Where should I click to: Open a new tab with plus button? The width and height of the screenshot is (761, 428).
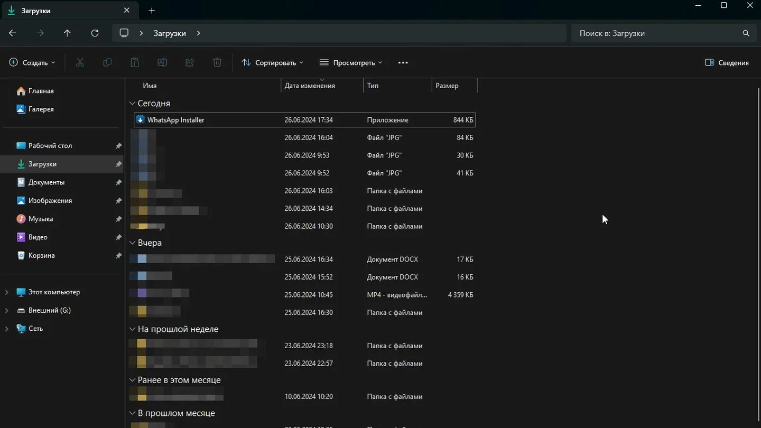click(152, 11)
